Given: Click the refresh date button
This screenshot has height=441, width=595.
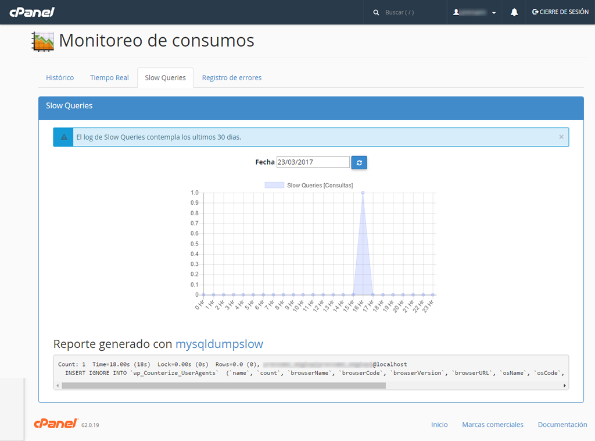Looking at the screenshot, I should (359, 162).
